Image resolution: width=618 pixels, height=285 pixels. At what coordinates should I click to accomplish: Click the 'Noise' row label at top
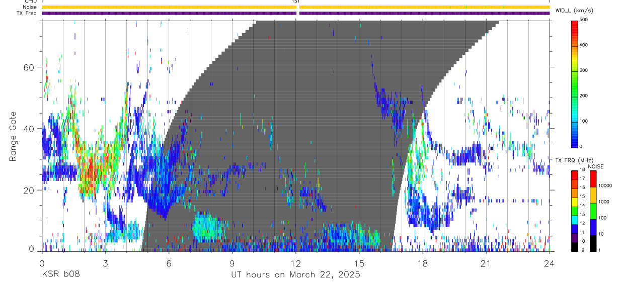[x=29, y=8]
